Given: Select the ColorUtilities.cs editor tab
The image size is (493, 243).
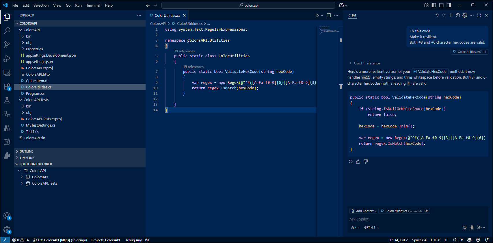Looking at the screenshot, I should click(x=167, y=15).
